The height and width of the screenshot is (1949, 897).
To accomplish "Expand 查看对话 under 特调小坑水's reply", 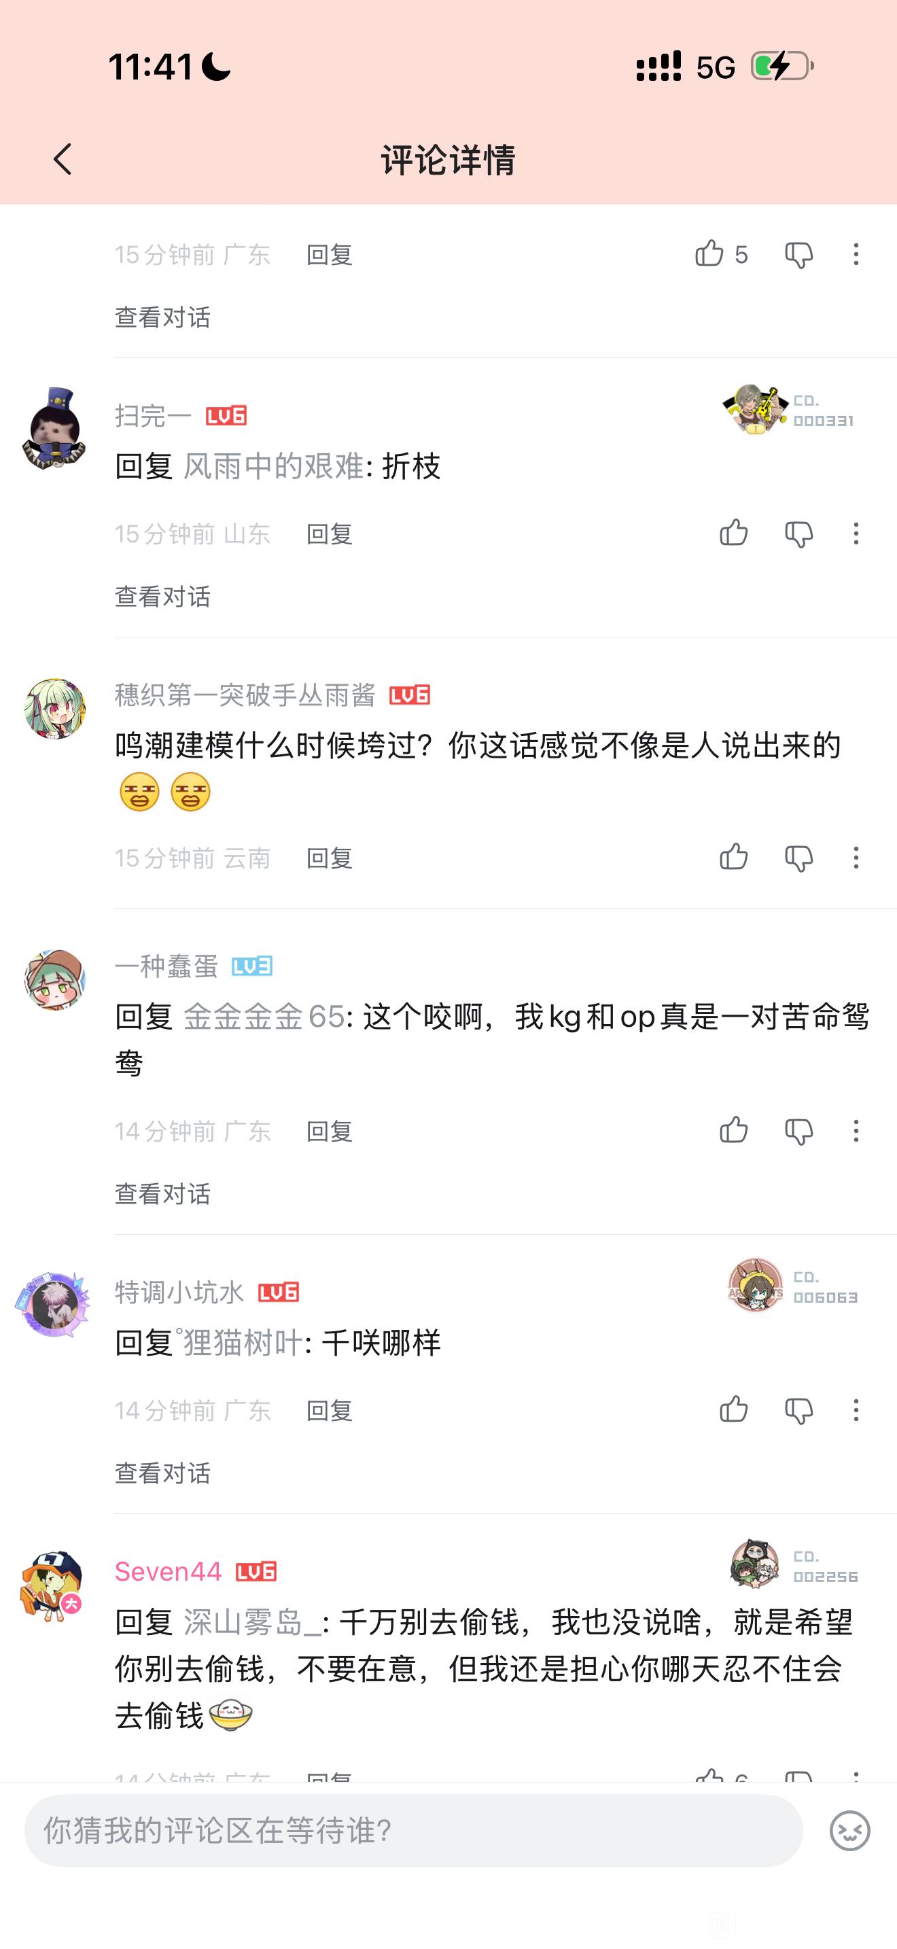I will [x=162, y=1473].
